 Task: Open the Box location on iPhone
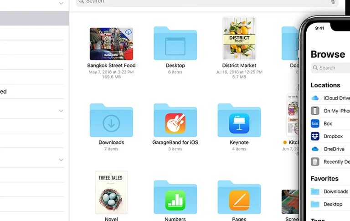click(x=330, y=123)
